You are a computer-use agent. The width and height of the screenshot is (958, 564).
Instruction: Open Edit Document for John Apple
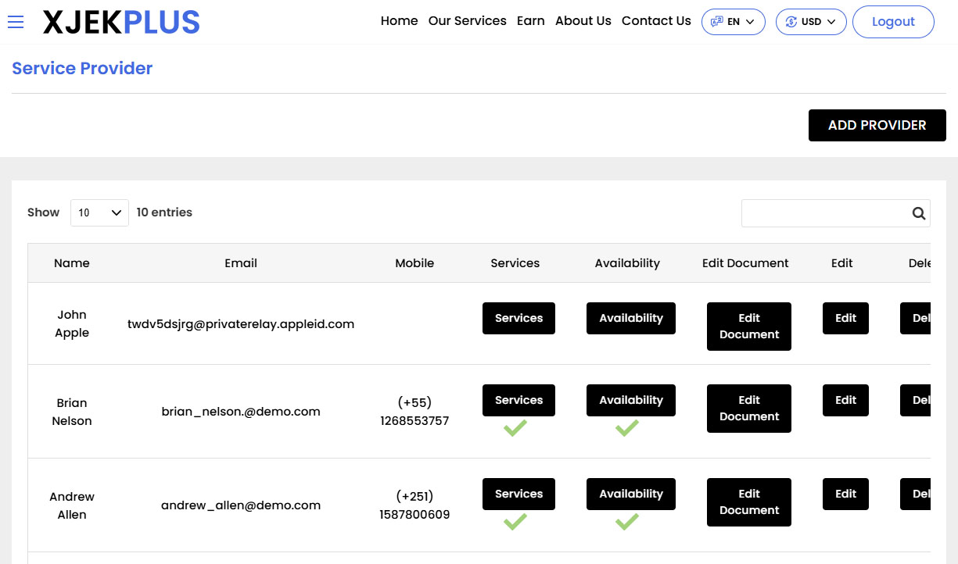click(748, 326)
